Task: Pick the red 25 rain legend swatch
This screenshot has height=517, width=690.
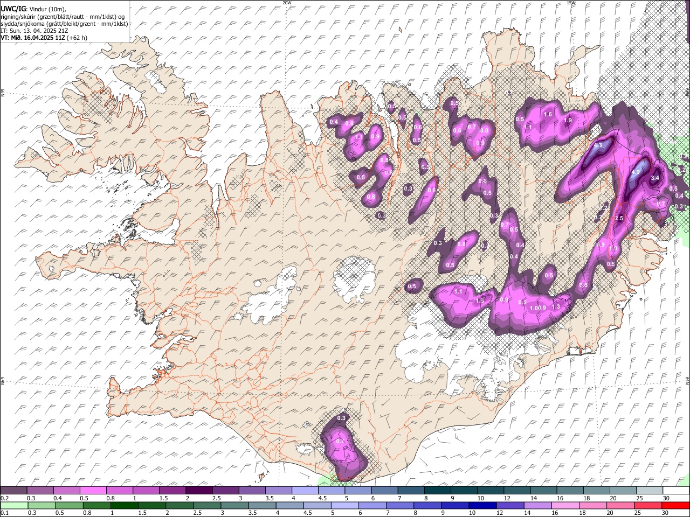Action: pyautogui.click(x=648, y=505)
